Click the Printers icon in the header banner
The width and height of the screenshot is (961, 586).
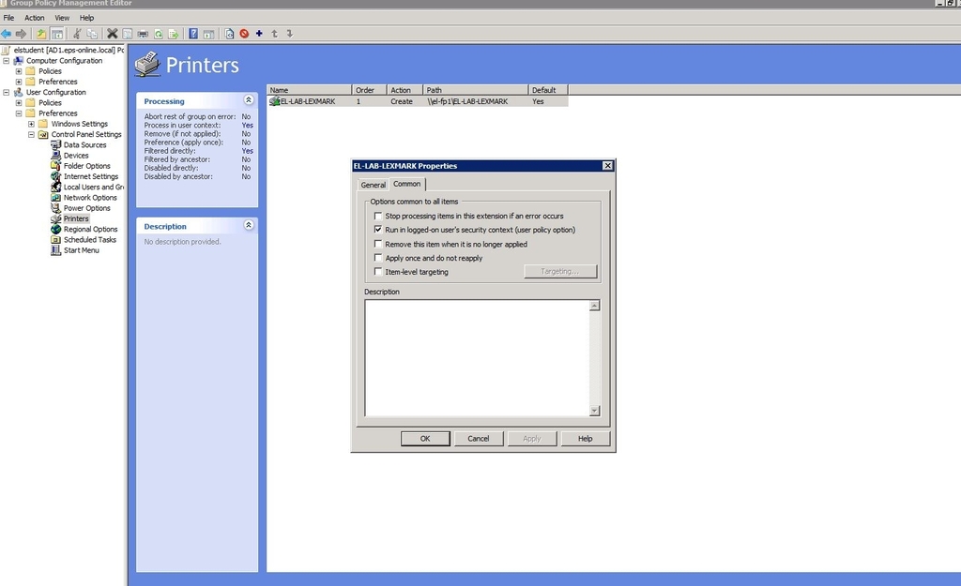click(x=147, y=66)
